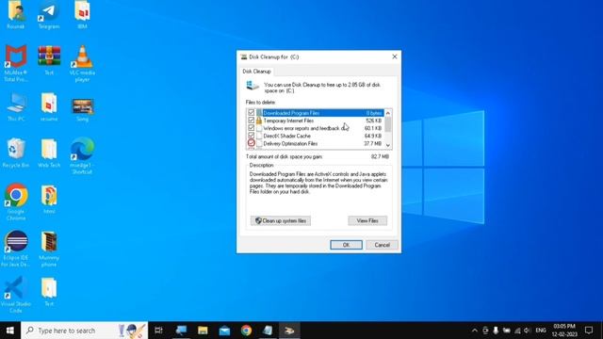
Task: Select the Web Tech folder
Action: pyautogui.click(x=49, y=153)
